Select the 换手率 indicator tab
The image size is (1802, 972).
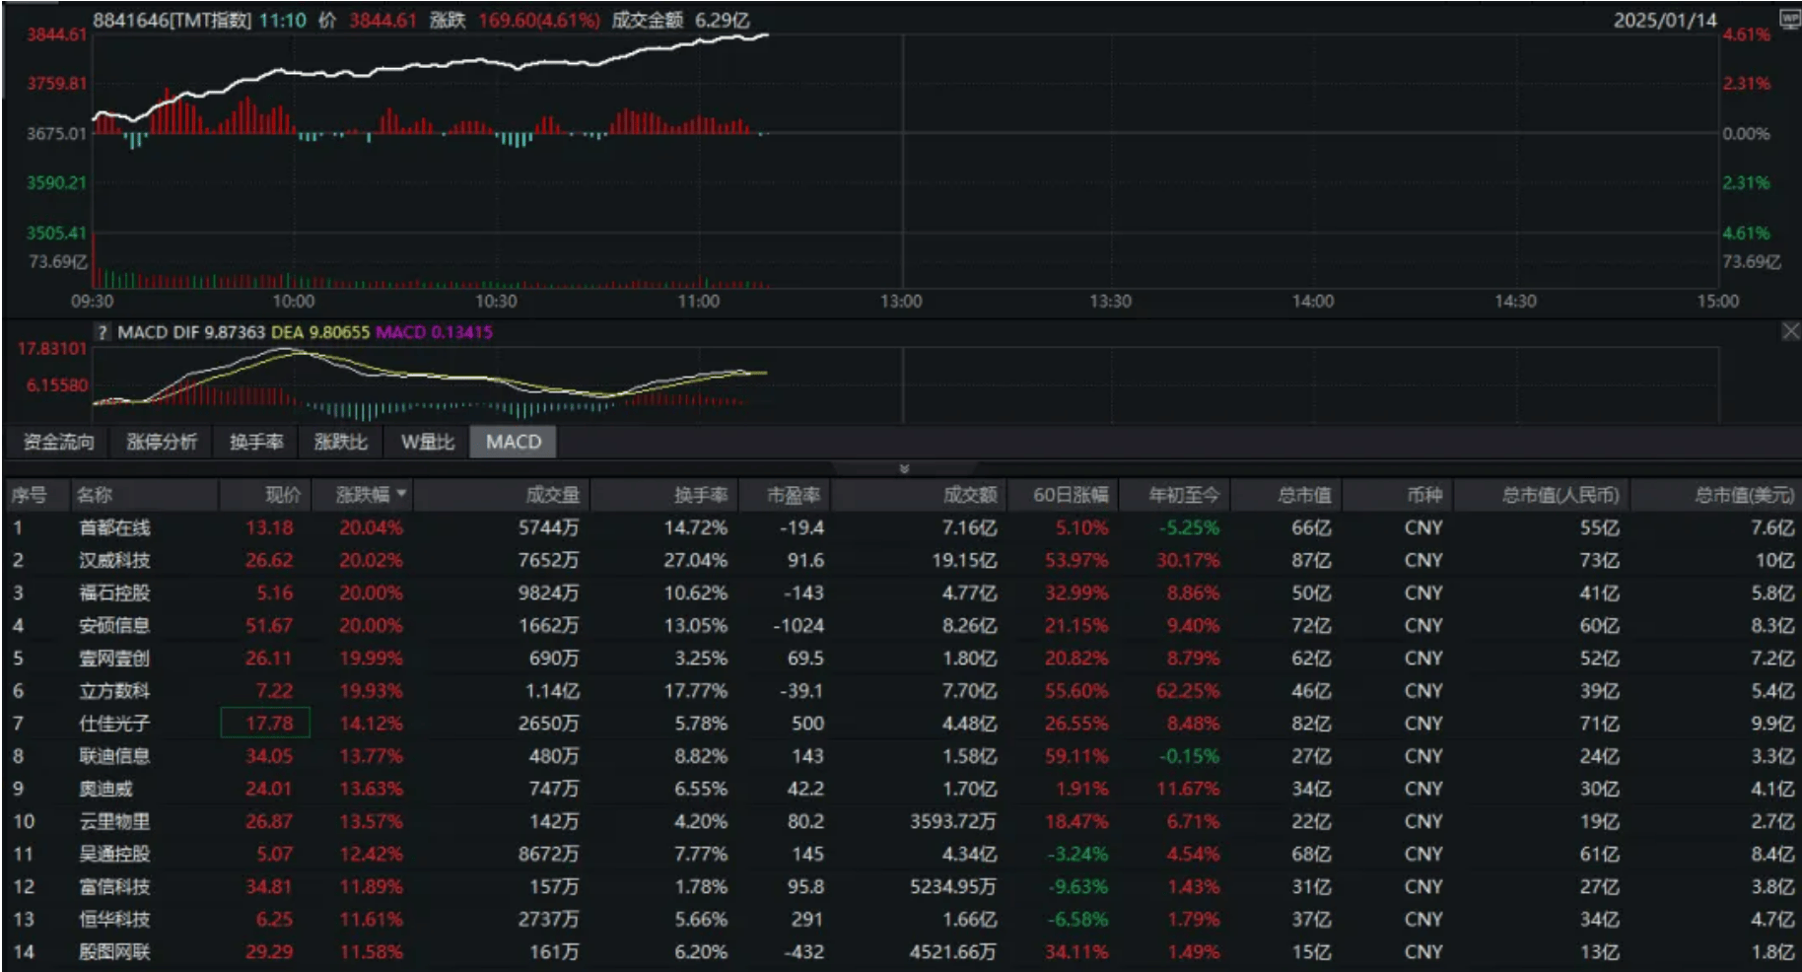point(256,442)
